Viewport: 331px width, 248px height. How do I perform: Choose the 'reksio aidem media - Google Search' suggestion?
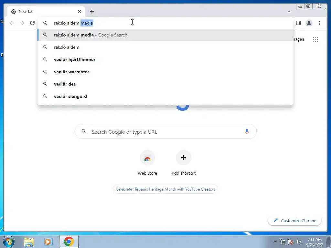click(165, 35)
